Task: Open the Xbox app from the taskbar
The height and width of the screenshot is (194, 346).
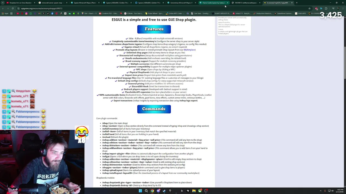Action: [x=200, y=191]
